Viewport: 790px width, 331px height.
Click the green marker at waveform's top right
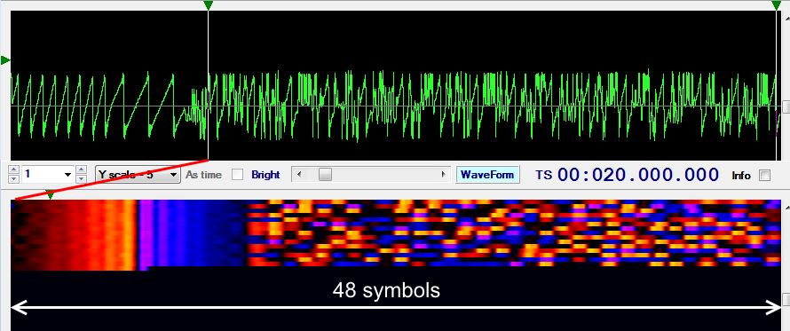(x=776, y=5)
